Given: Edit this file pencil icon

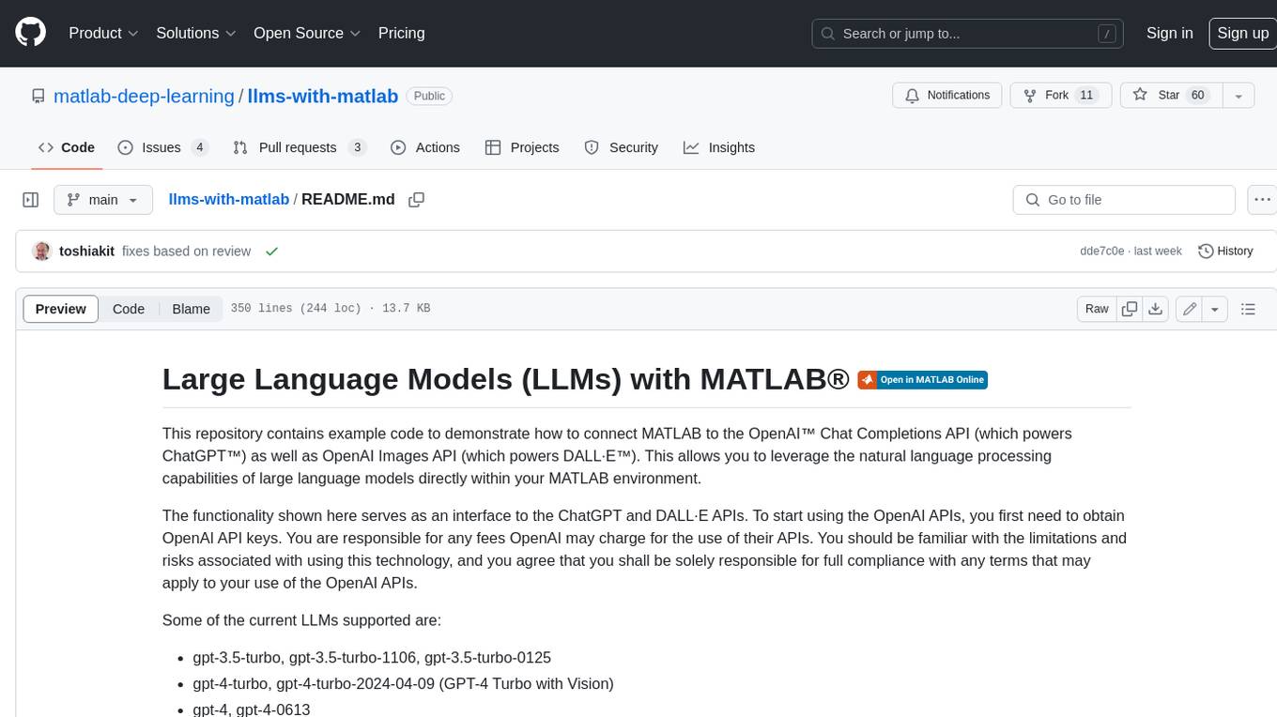Looking at the screenshot, I should (1190, 309).
